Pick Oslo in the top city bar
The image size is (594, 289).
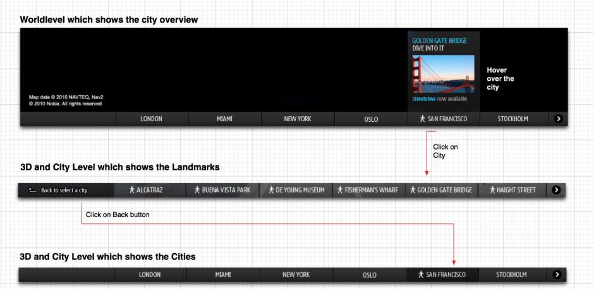[x=372, y=119]
